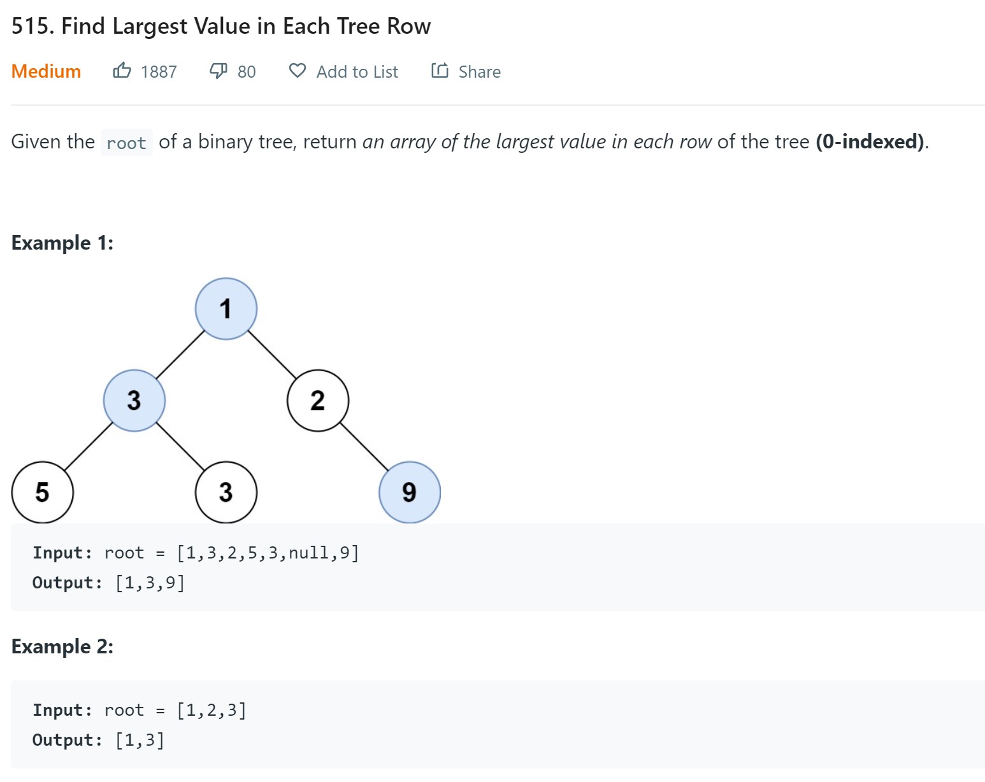
Task: Click the thumbs-down dislike icon
Action: point(219,71)
